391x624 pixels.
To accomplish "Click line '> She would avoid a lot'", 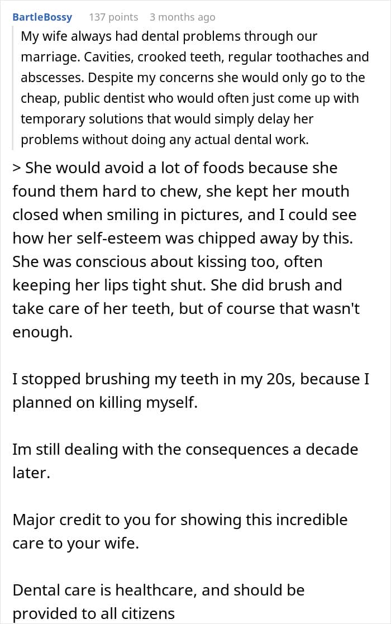I will (x=175, y=168).
